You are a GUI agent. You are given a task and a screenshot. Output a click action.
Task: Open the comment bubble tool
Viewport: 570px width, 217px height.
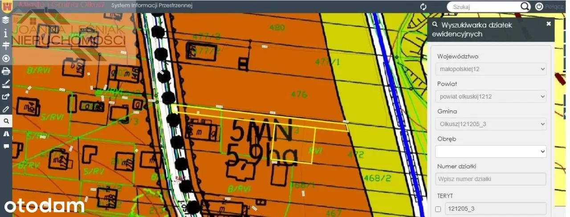6,146
